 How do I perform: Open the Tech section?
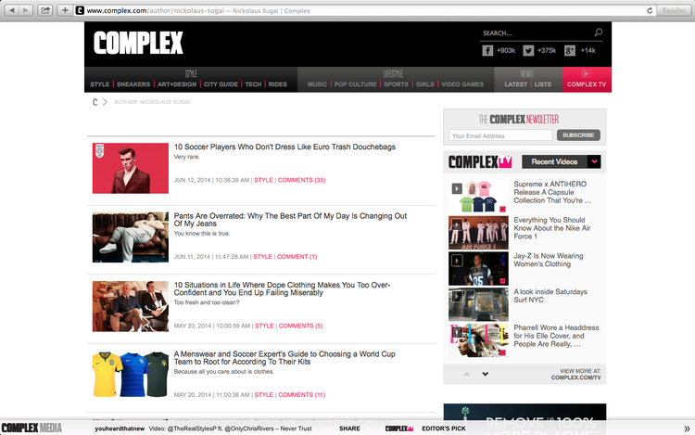tap(253, 84)
